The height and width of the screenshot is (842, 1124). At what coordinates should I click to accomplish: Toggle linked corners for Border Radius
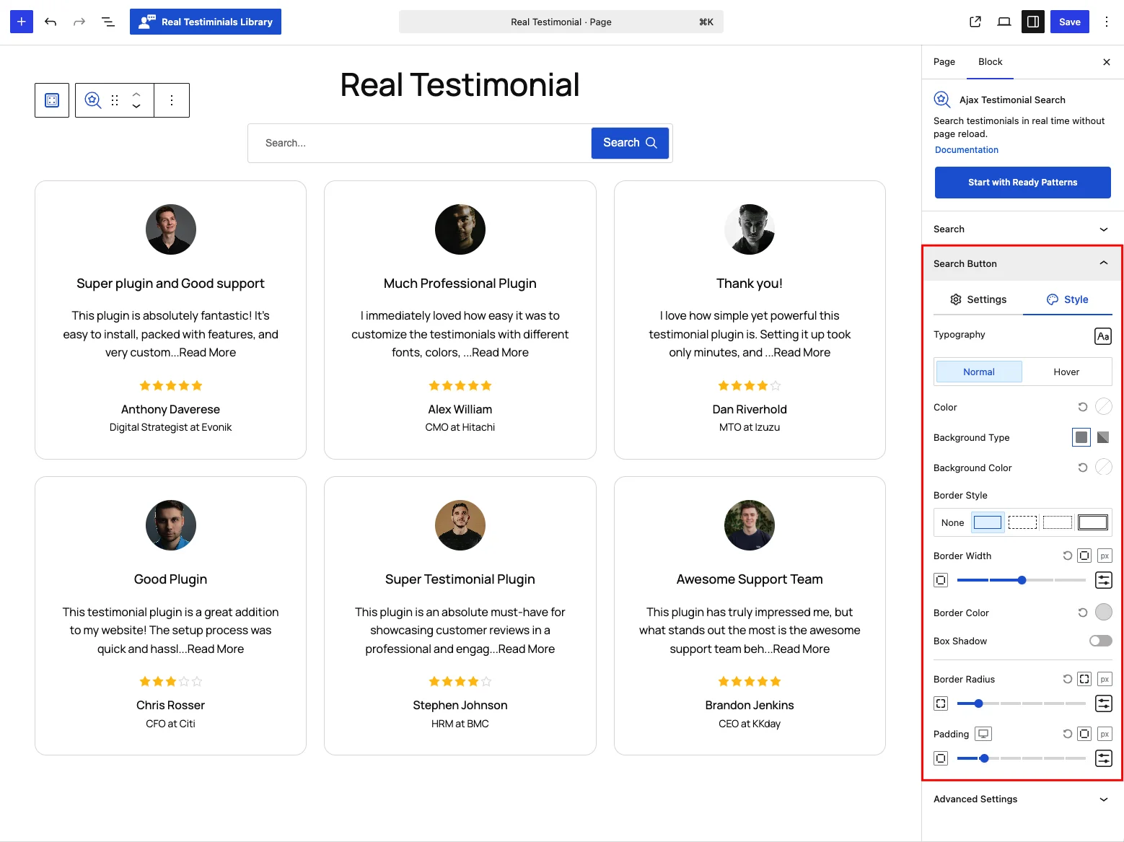tap(1084, 679)
